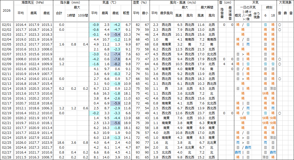Click the 降雪量 column header
The image size is (294, 160).
pos(222,13)
